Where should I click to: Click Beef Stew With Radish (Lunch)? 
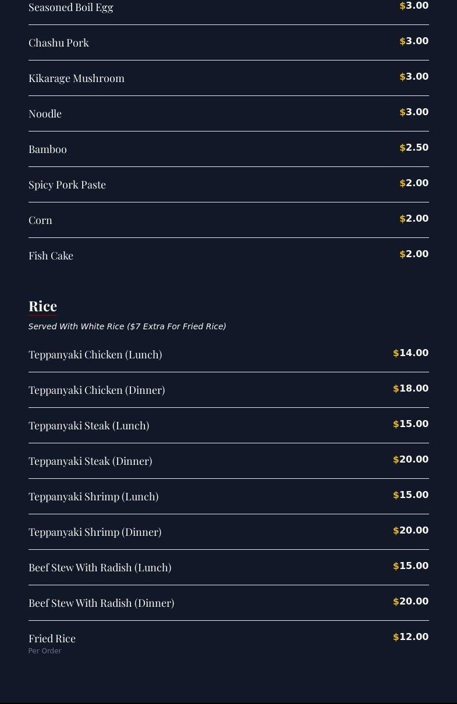point(100,568)
